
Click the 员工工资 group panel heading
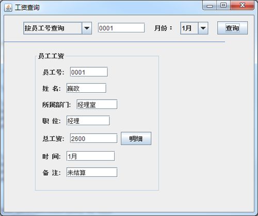51,56
